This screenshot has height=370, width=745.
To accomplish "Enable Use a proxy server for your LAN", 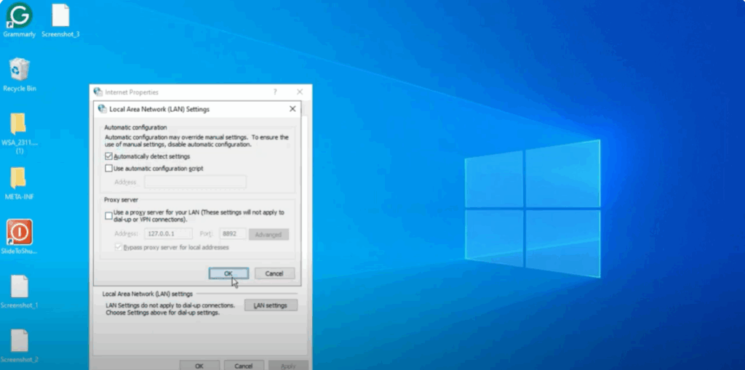I will [x=109, y=216].
